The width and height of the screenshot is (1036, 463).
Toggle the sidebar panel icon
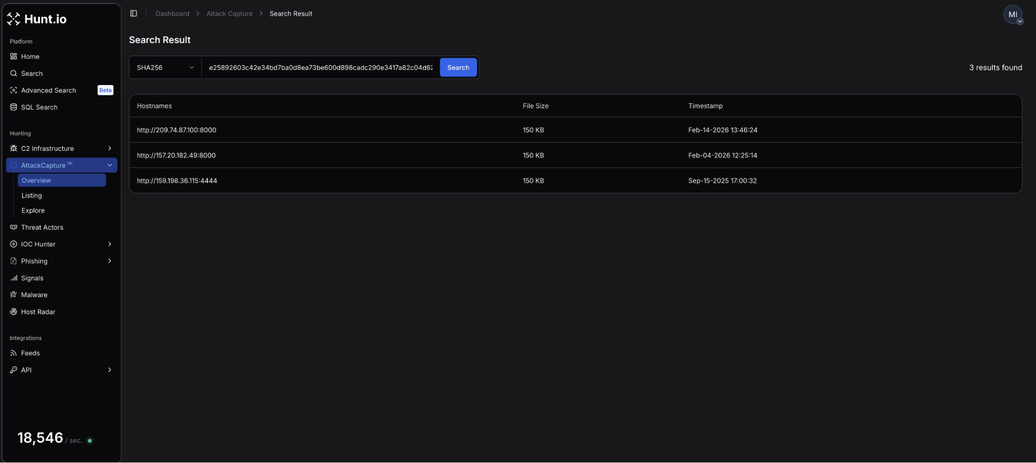click(x=134, y=13)
